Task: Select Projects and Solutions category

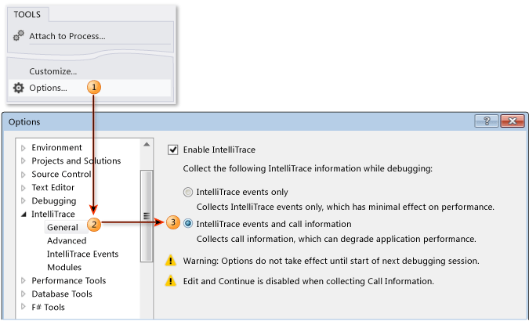Action: (x=76, y=160)
